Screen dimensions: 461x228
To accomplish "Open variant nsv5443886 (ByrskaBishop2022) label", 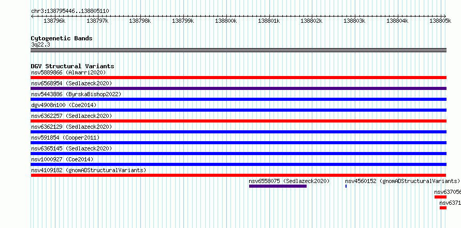I will coord(76,94).
